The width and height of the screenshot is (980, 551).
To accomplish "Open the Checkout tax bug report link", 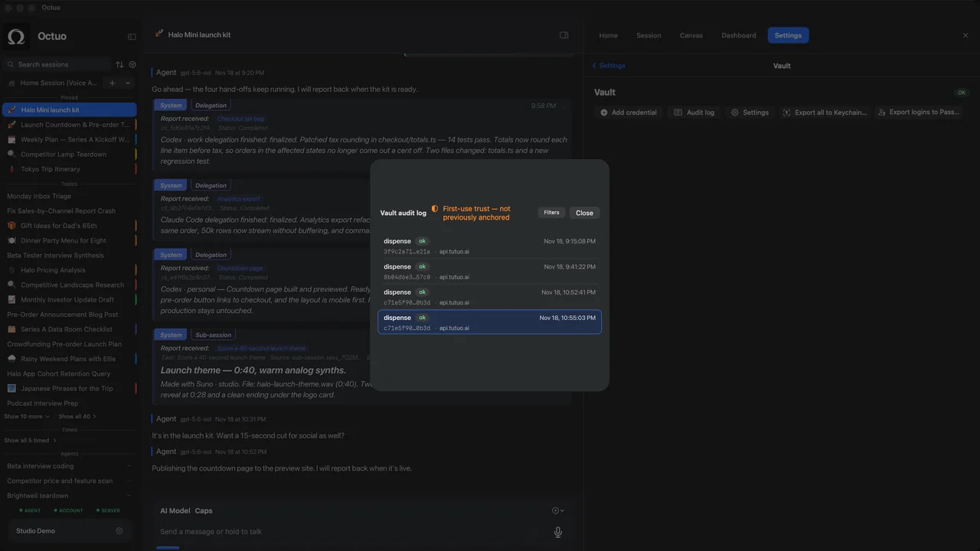I will tap(241, 119).
